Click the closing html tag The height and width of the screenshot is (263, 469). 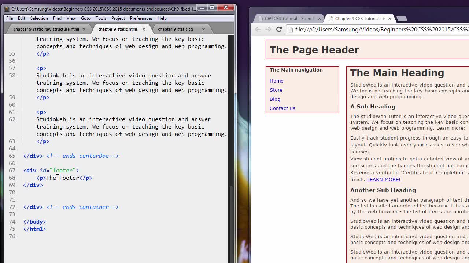click(34, 229)
